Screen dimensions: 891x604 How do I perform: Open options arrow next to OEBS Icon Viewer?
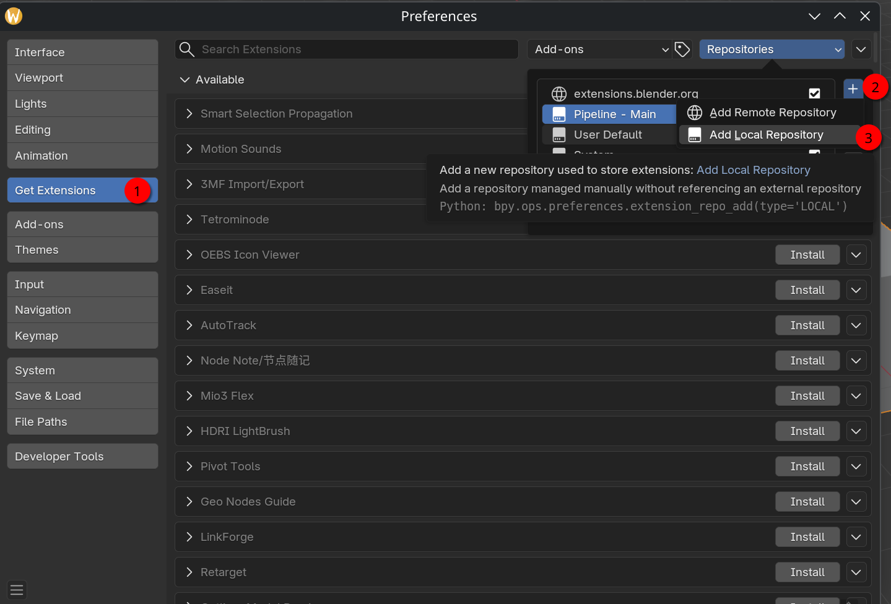pos(856,255)
